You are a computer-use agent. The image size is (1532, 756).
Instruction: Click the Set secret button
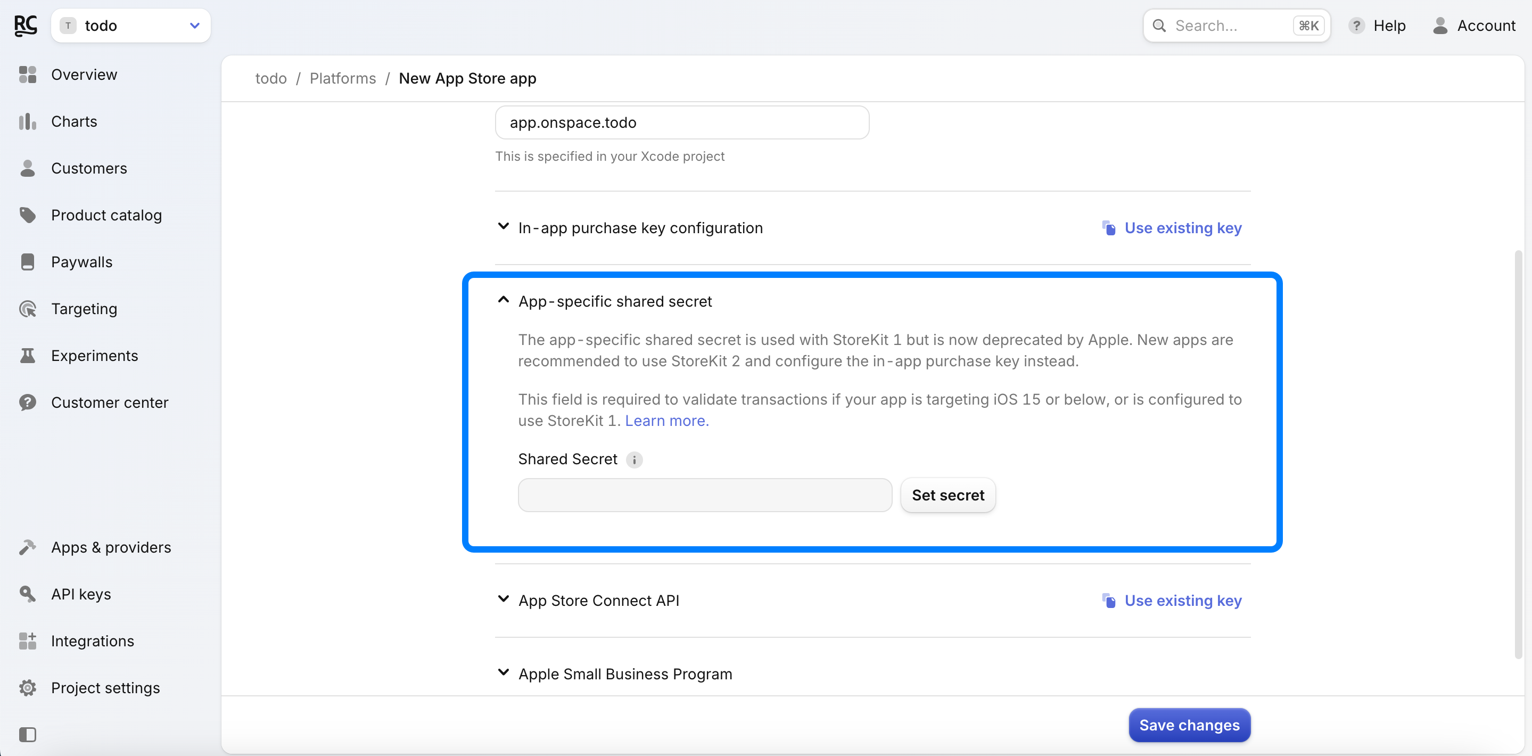point(948,495)
